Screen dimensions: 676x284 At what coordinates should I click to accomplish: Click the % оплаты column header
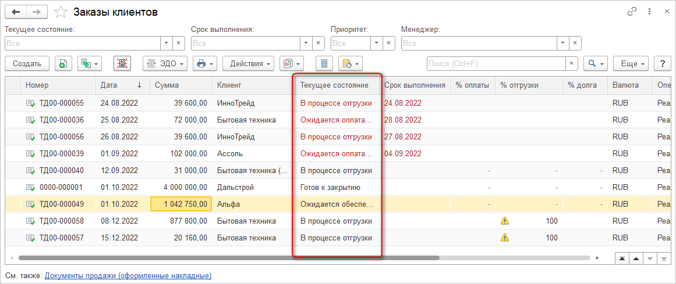coord(473,85)
